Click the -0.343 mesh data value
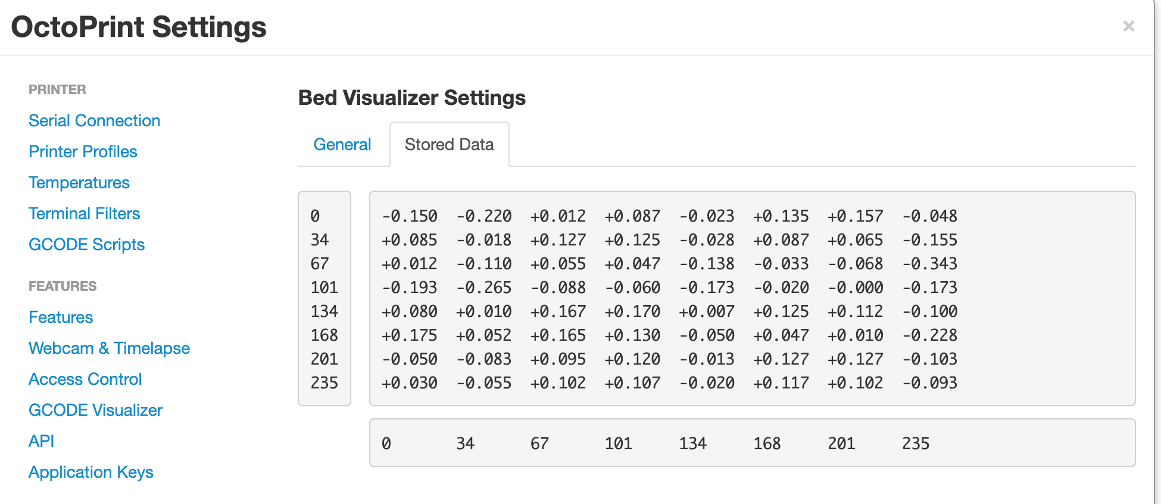 pyautogui.click(x=929, y=263)
